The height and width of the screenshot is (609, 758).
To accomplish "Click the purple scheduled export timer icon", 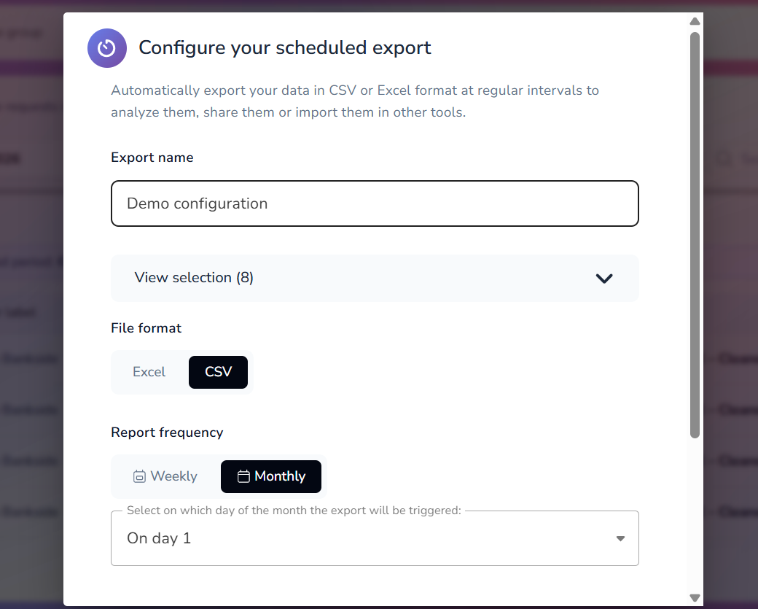I will (107, 47).
